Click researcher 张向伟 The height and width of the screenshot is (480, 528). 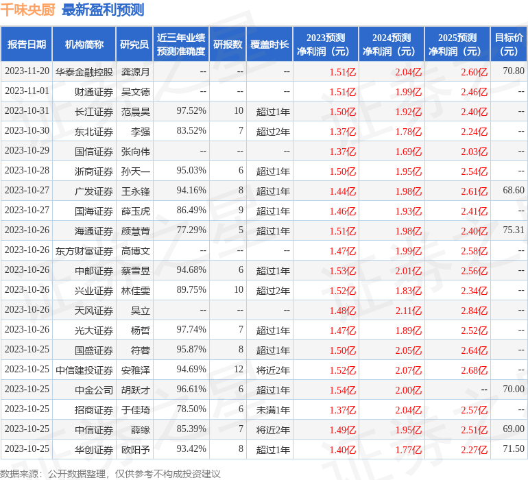(x=135, y=152)
